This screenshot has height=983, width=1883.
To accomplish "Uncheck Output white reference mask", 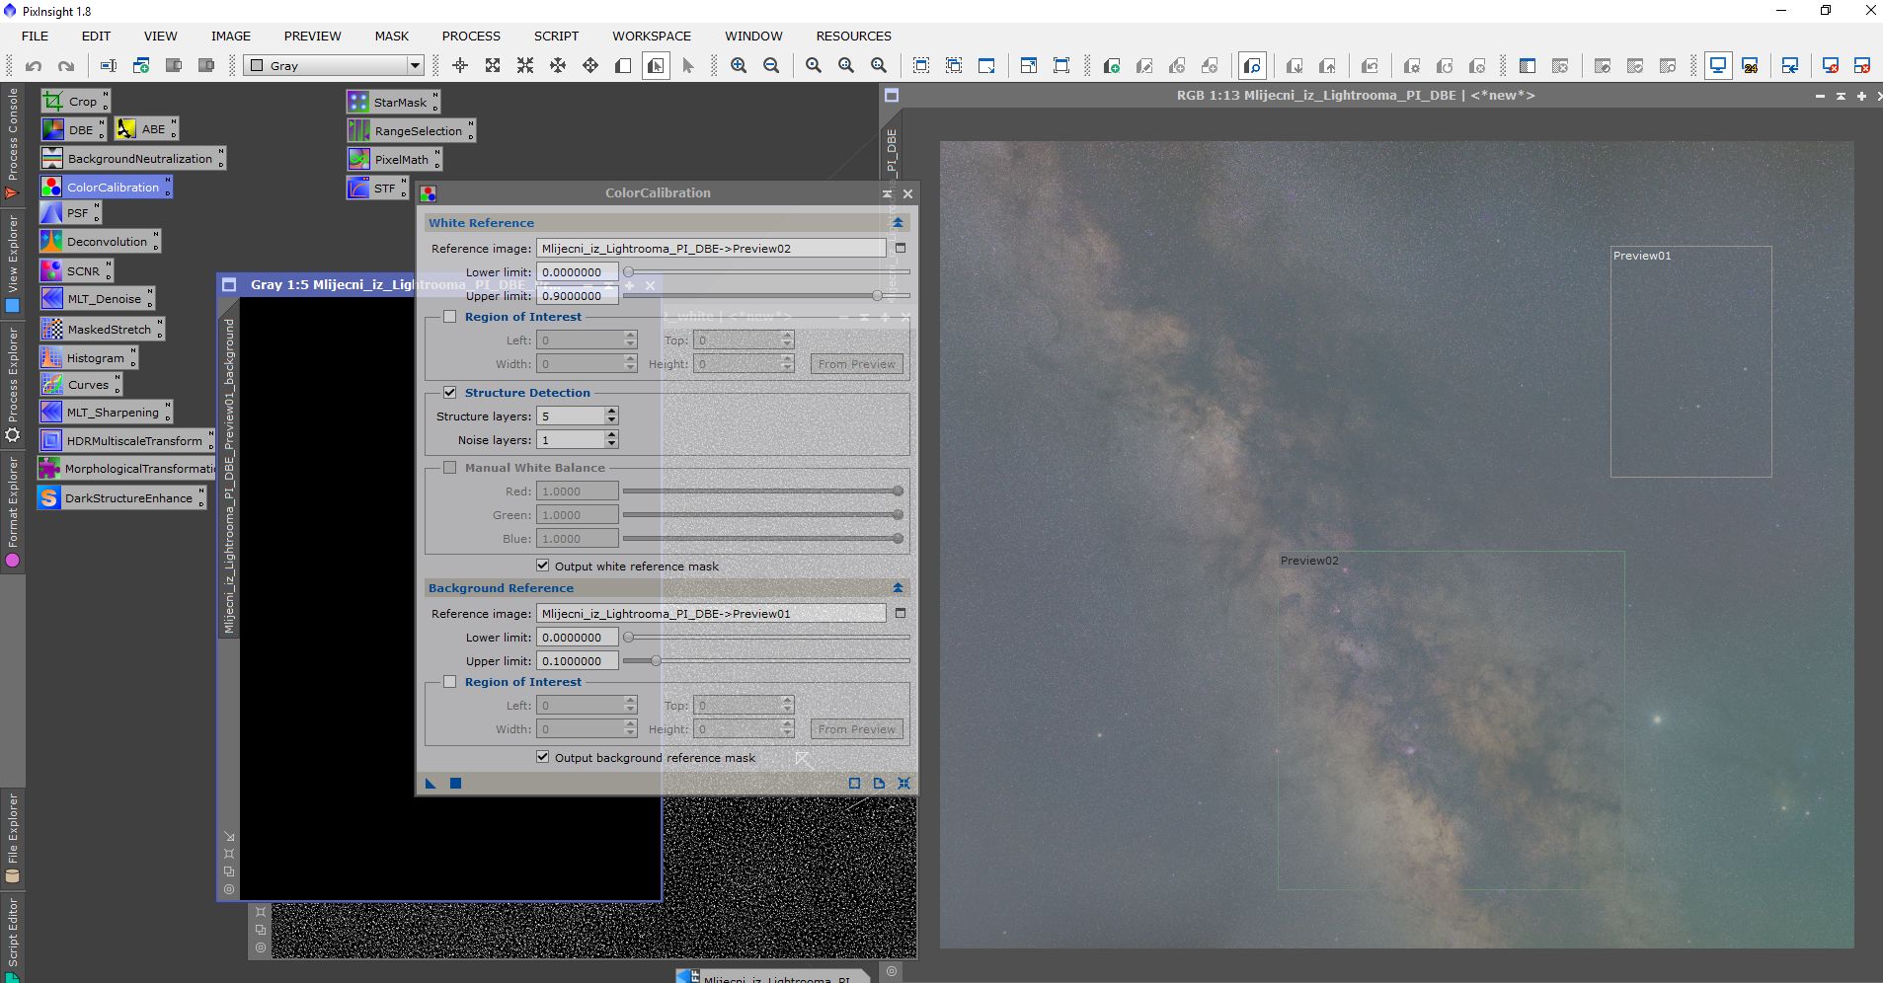I will 543,566.
